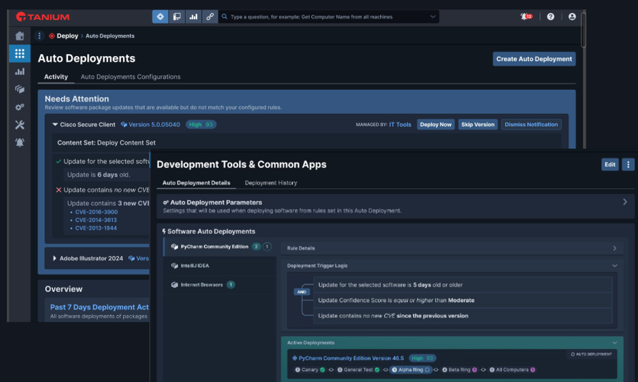Open the question search bar dropdown arrow
Screen dimensions: 638x382
[x=433, y=17]
